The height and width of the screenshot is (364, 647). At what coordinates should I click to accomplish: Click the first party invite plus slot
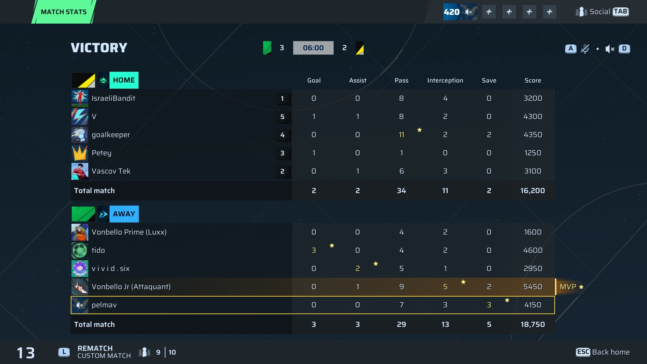[489, 12]
